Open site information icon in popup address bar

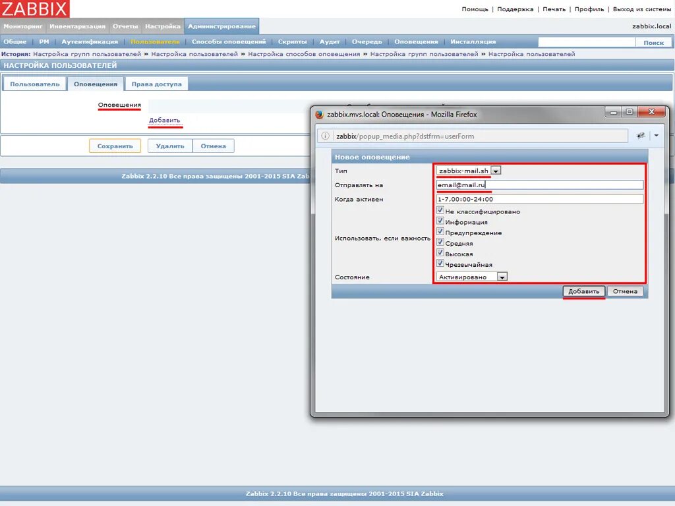point(326,136)
